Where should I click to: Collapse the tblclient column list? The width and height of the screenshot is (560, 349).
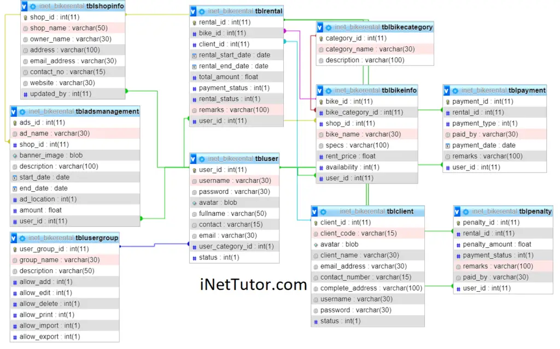click(x=314, y=211)
